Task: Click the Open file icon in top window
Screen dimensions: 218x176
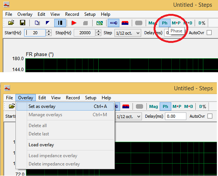Action: point(11,23)
